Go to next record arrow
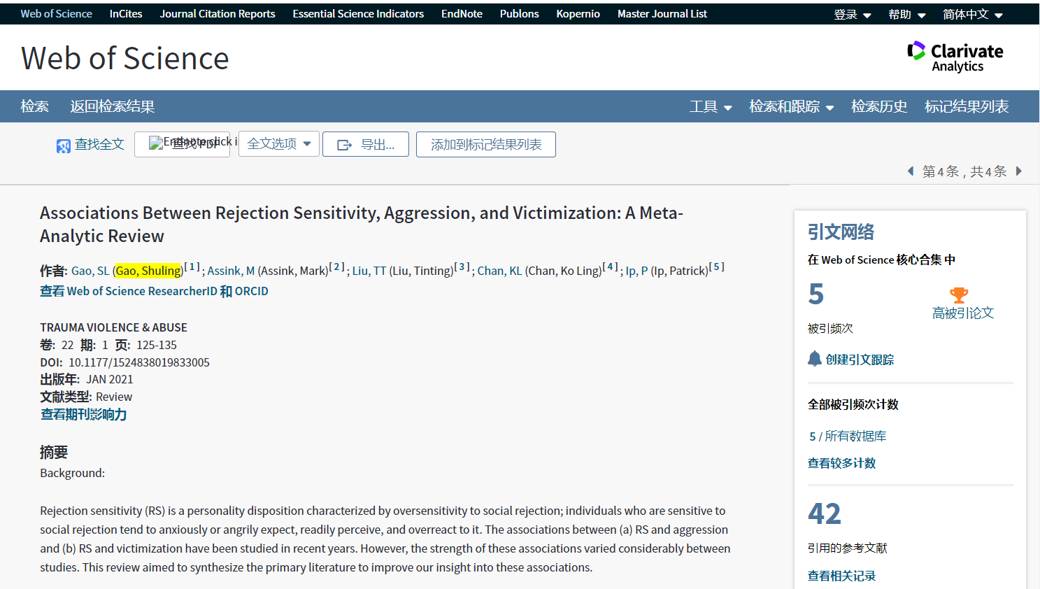This screenshot has width=1040, height=589. pos(1019,171)
